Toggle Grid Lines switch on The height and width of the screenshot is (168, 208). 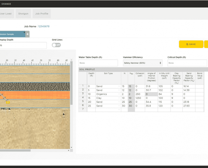[x=56, y=45]
